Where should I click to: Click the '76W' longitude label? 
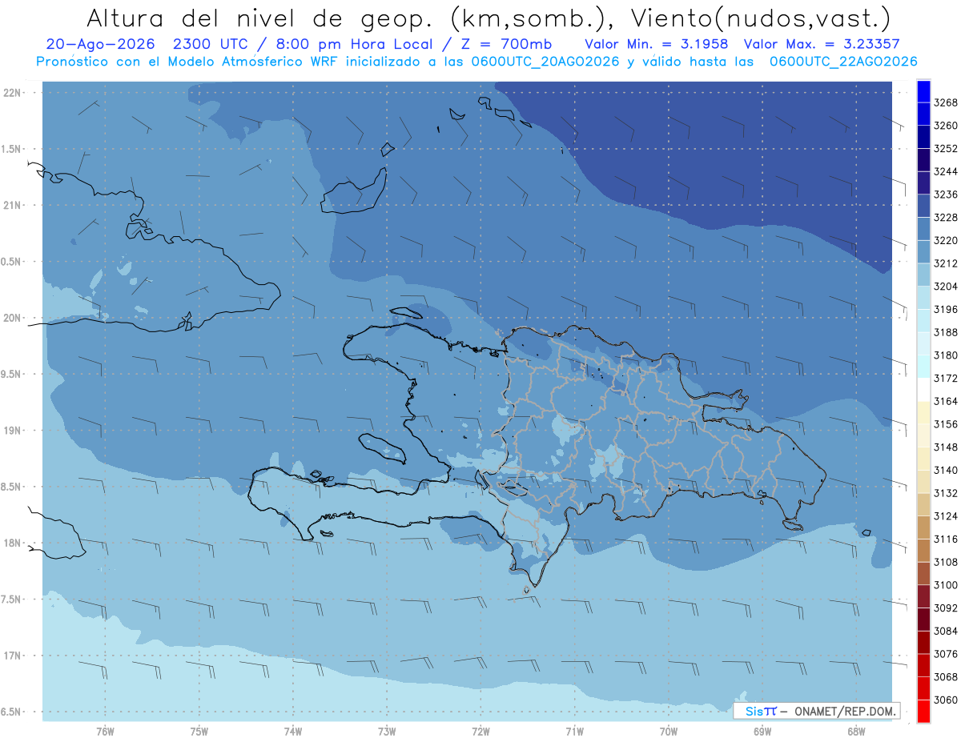pos(105,731)
